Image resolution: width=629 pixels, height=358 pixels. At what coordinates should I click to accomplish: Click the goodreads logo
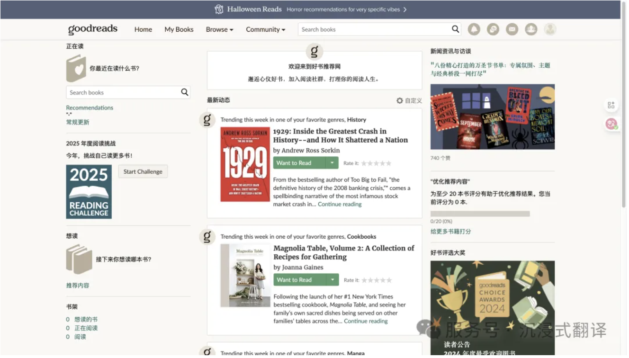coord(93,29)
